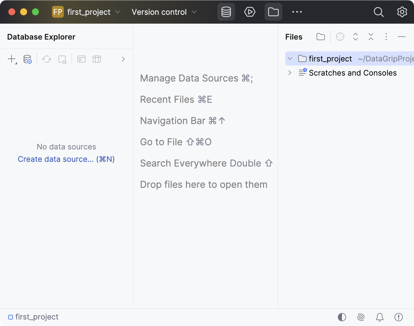The image size is (414, 326).
Task: Open Search Everywhere with the magnifier icon
Action: coord(379,12)
